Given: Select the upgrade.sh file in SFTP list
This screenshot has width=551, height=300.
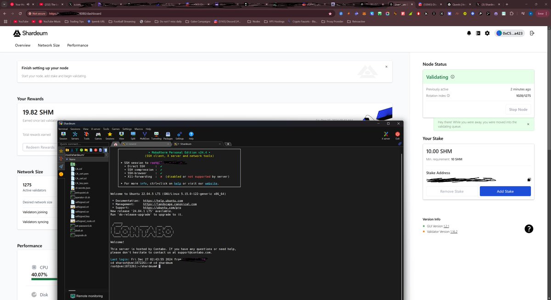Looking at the screenshot, I should click(79, 235).
